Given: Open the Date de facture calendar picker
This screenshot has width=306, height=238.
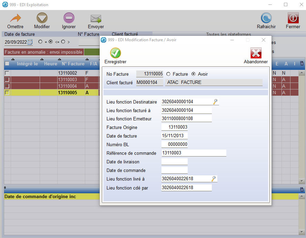Looking at the screenshot, I should click(30, 42).
